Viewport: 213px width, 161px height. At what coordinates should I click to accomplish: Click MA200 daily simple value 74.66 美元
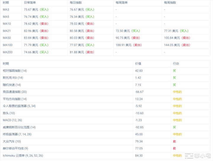coord(31,52)
